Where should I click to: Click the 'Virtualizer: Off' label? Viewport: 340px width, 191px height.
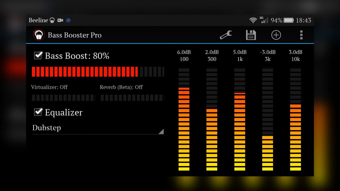click(49, 87)
